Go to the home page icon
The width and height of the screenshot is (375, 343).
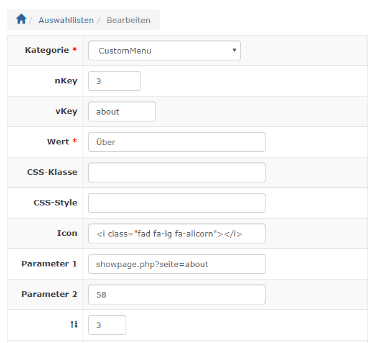[21, 19]
